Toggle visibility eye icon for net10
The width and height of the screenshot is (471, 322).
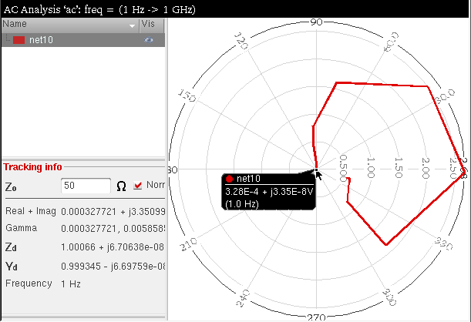point(149,40)
